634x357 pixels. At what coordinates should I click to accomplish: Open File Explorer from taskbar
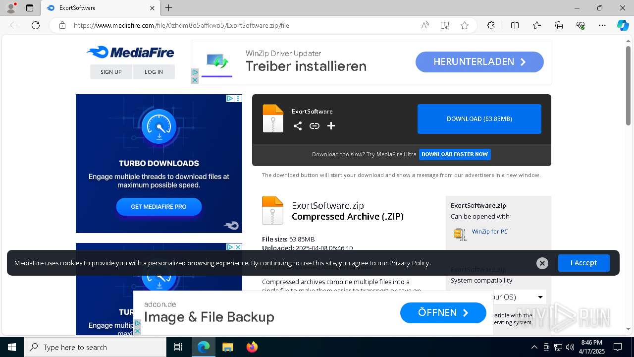[227, 347]
